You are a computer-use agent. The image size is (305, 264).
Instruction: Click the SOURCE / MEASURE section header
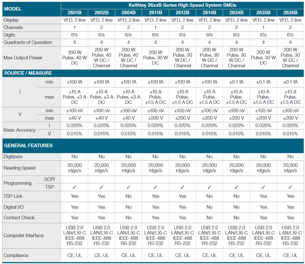(28, 73)
